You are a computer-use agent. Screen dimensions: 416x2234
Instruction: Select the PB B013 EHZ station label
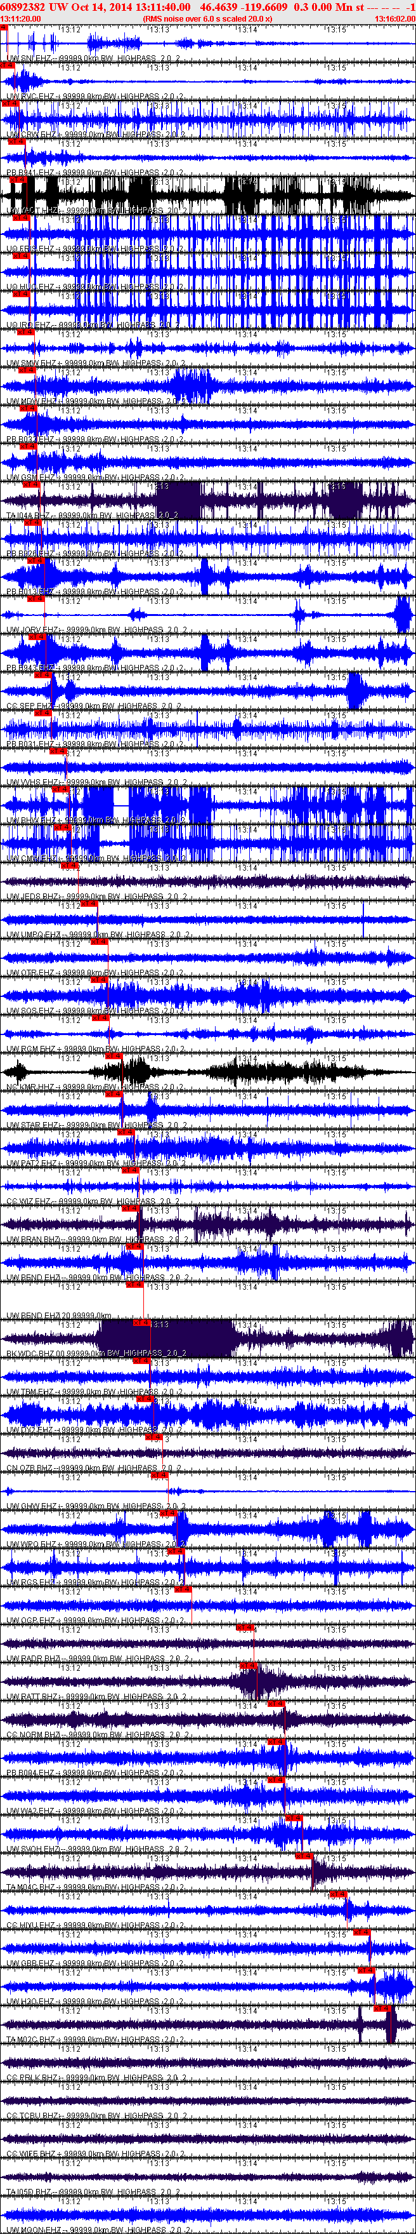tap(94, 592)
